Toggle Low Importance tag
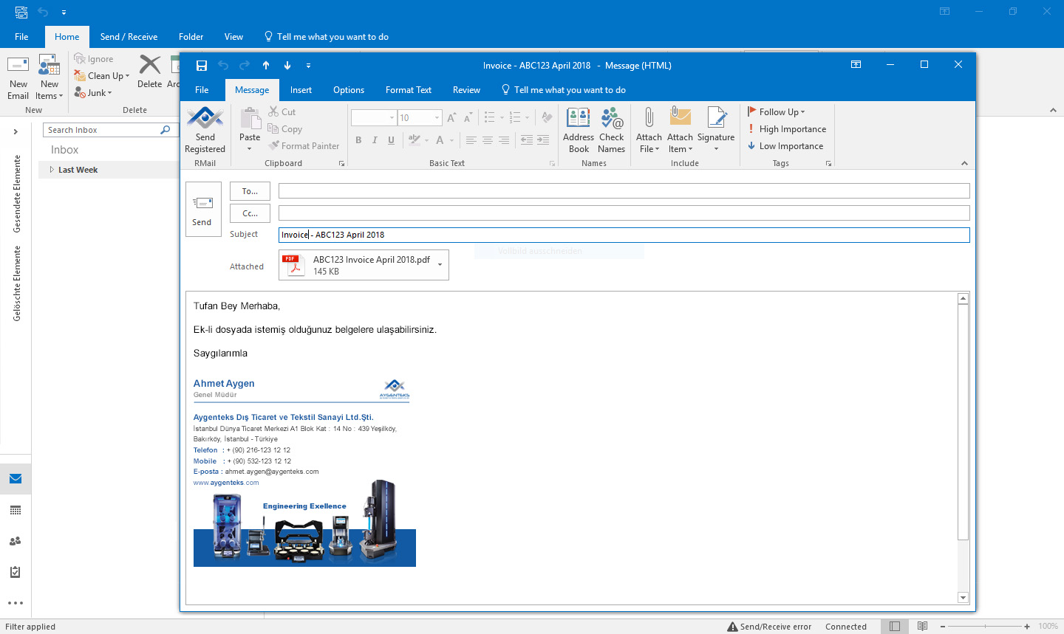The width and height of the screenshot is (1064, 634). (x=785, y=146)
